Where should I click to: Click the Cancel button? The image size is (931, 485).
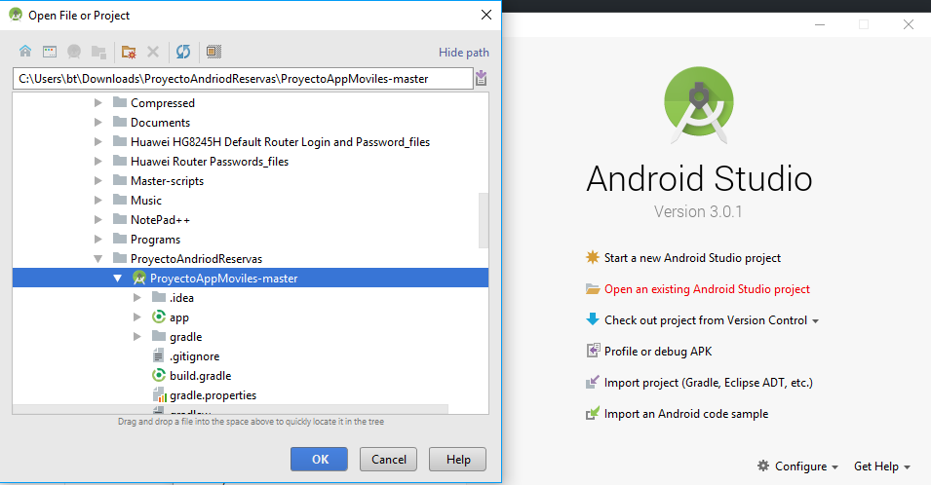pyautogui.click(x=388, y=459)
